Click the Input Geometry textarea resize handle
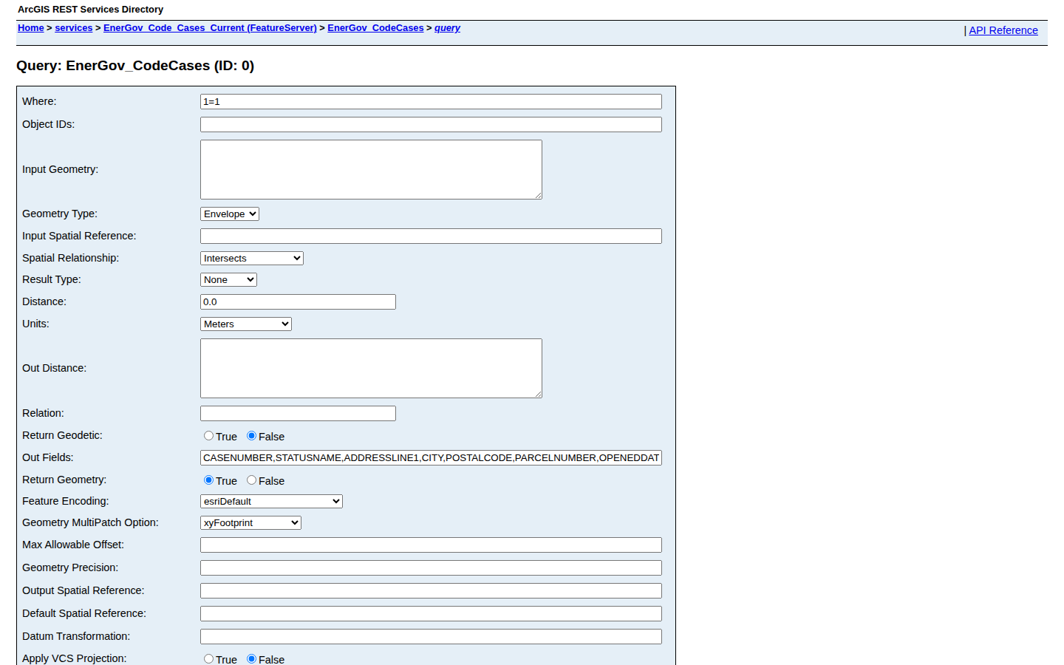The image size is (1064, 665). click(538, 195)
